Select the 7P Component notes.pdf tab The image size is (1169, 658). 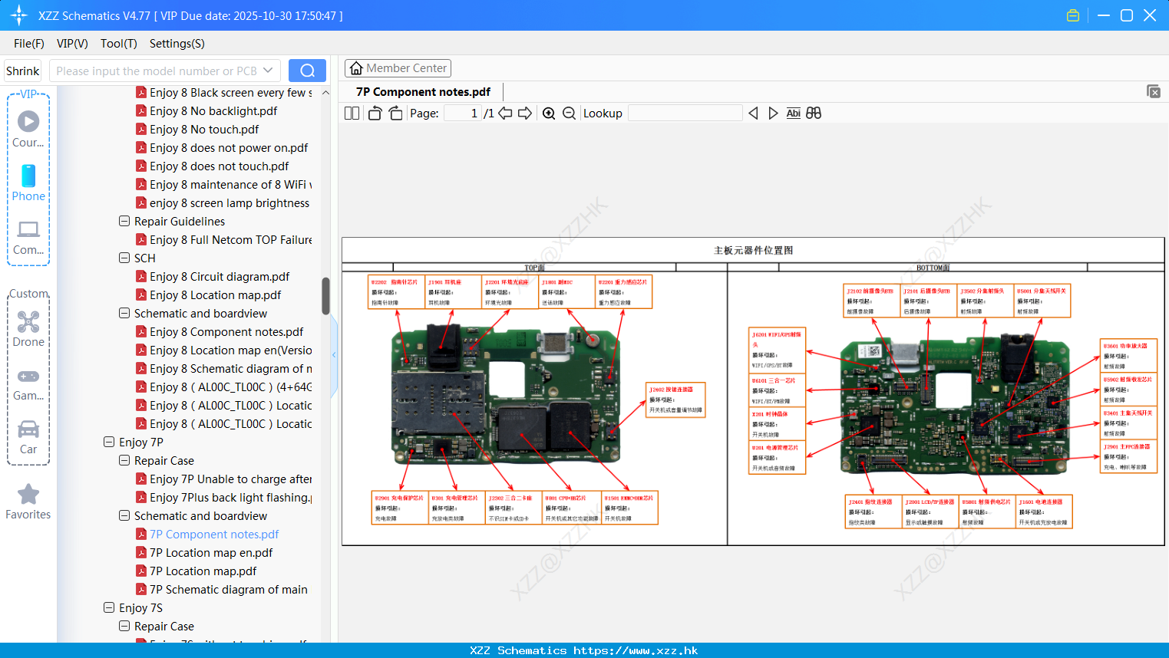424,92
